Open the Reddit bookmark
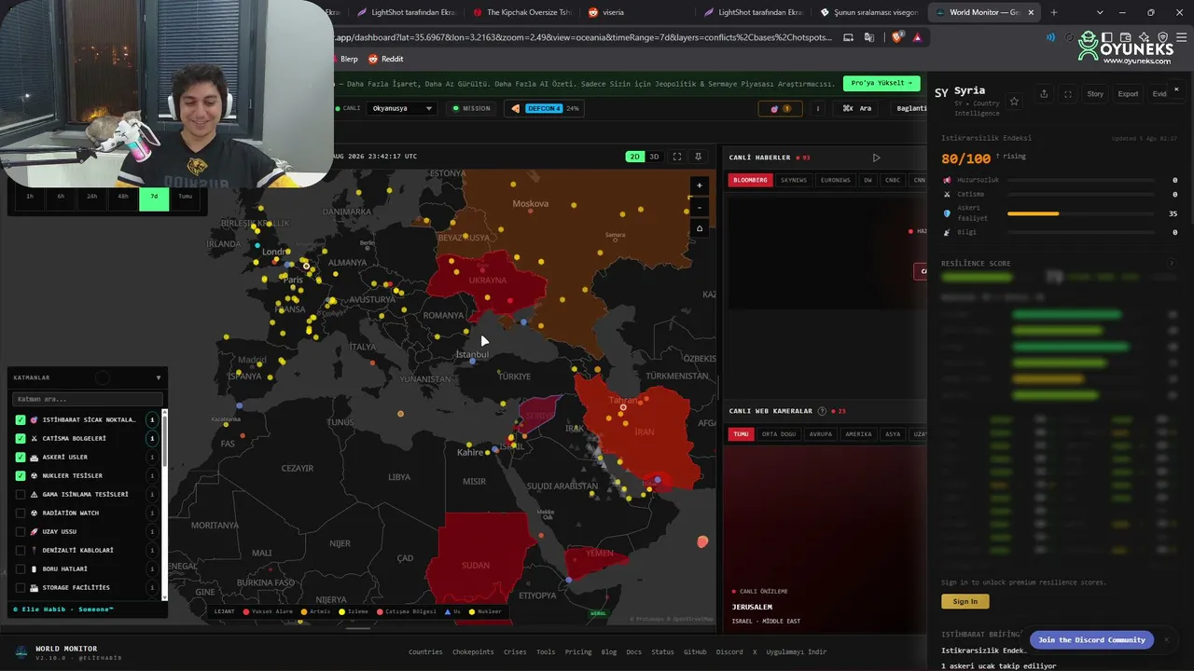The height and width of the screenshot is (671, 1194). point(385,59)
